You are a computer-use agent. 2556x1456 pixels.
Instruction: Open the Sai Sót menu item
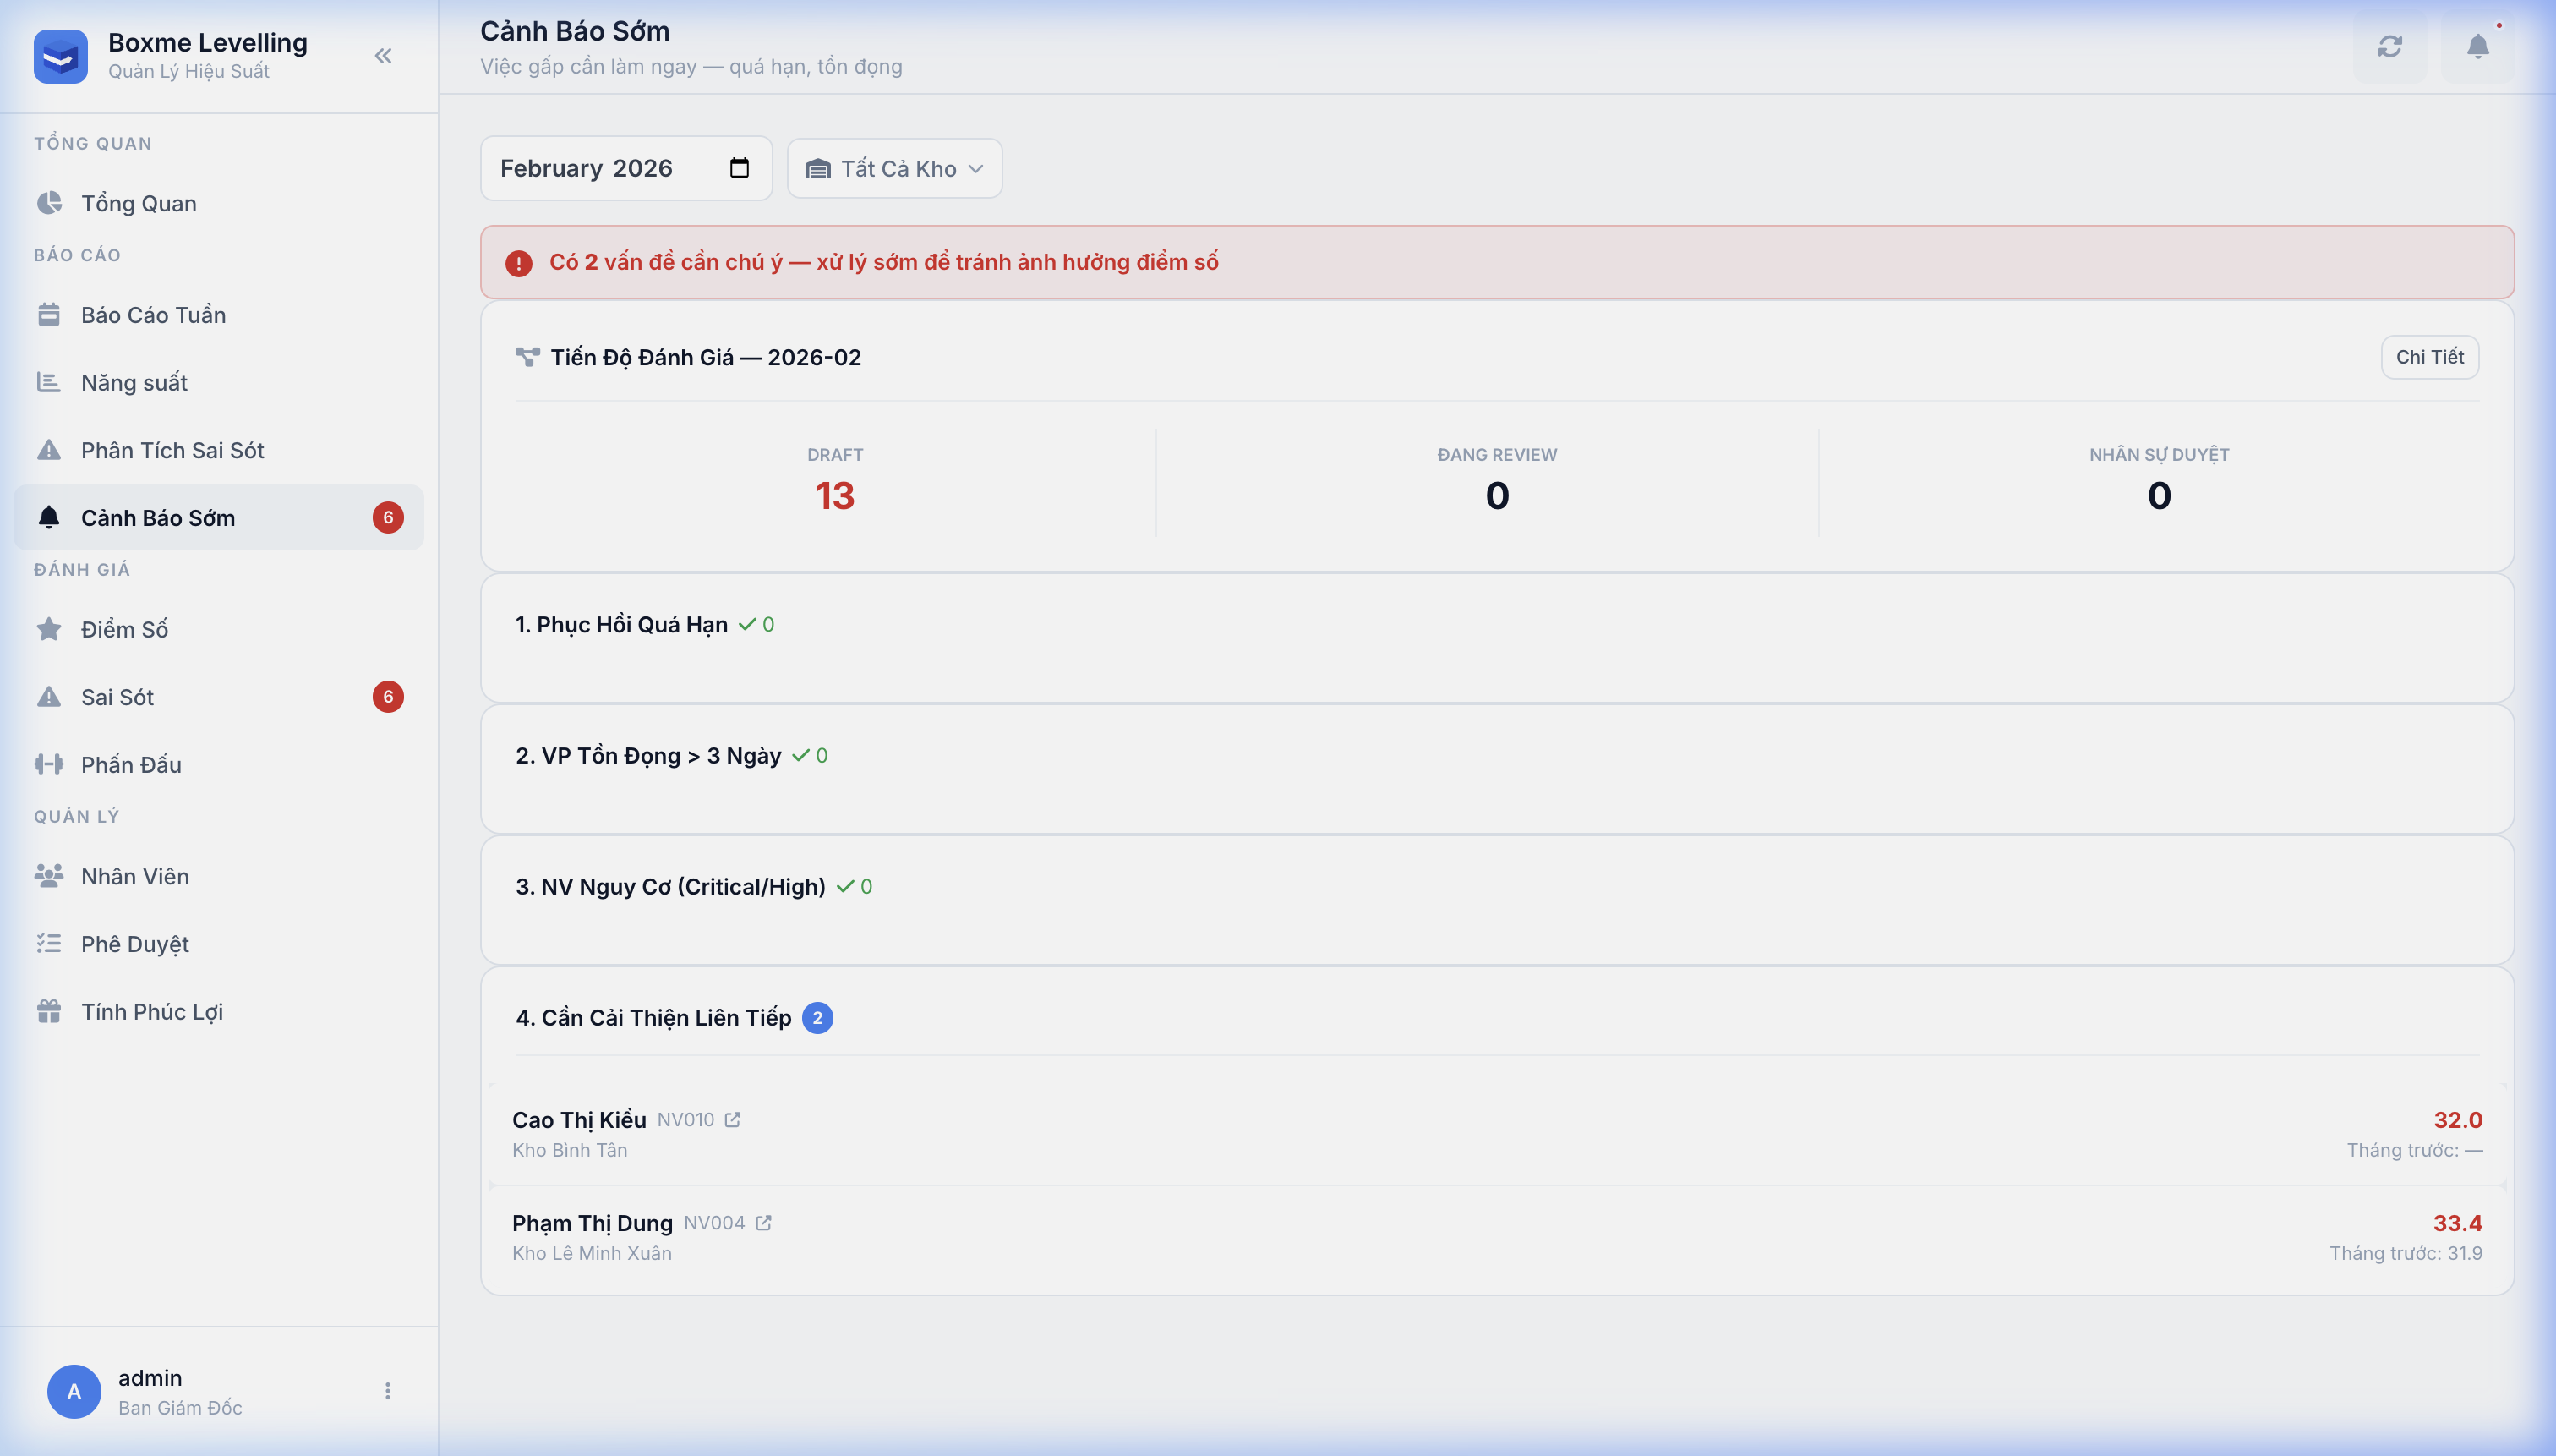point(117,697)
